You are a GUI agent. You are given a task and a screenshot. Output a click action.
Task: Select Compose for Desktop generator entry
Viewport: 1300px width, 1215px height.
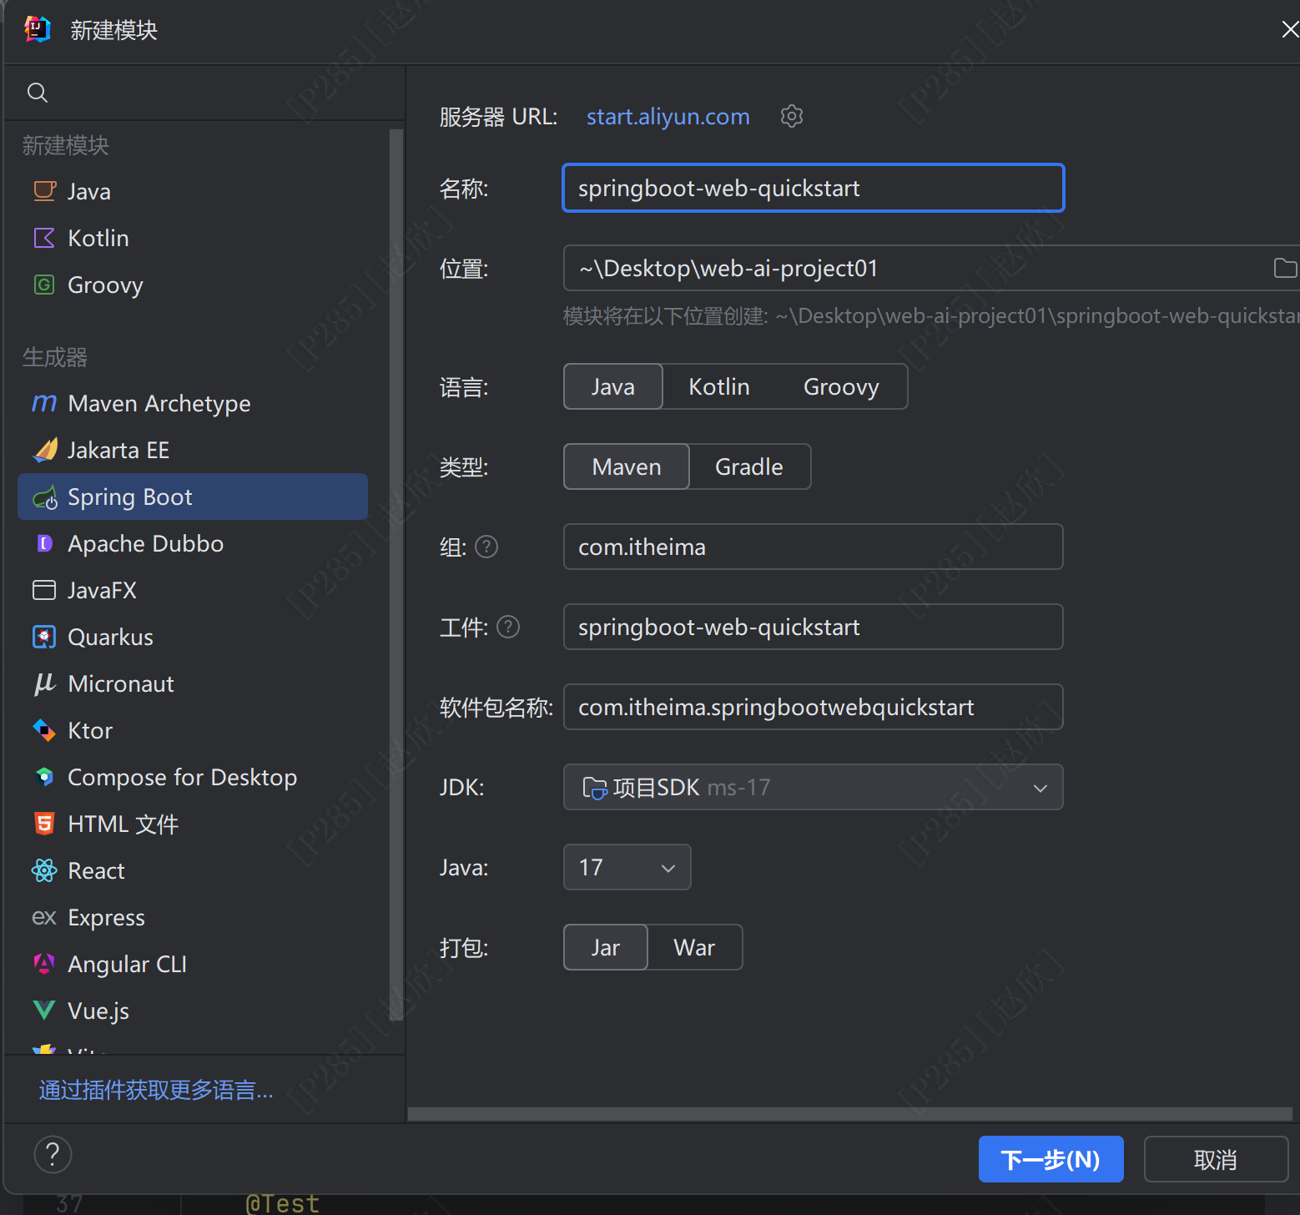[x=193, y=777]
